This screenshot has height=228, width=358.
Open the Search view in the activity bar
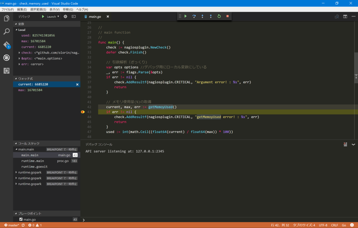click(x=6, y=31)
